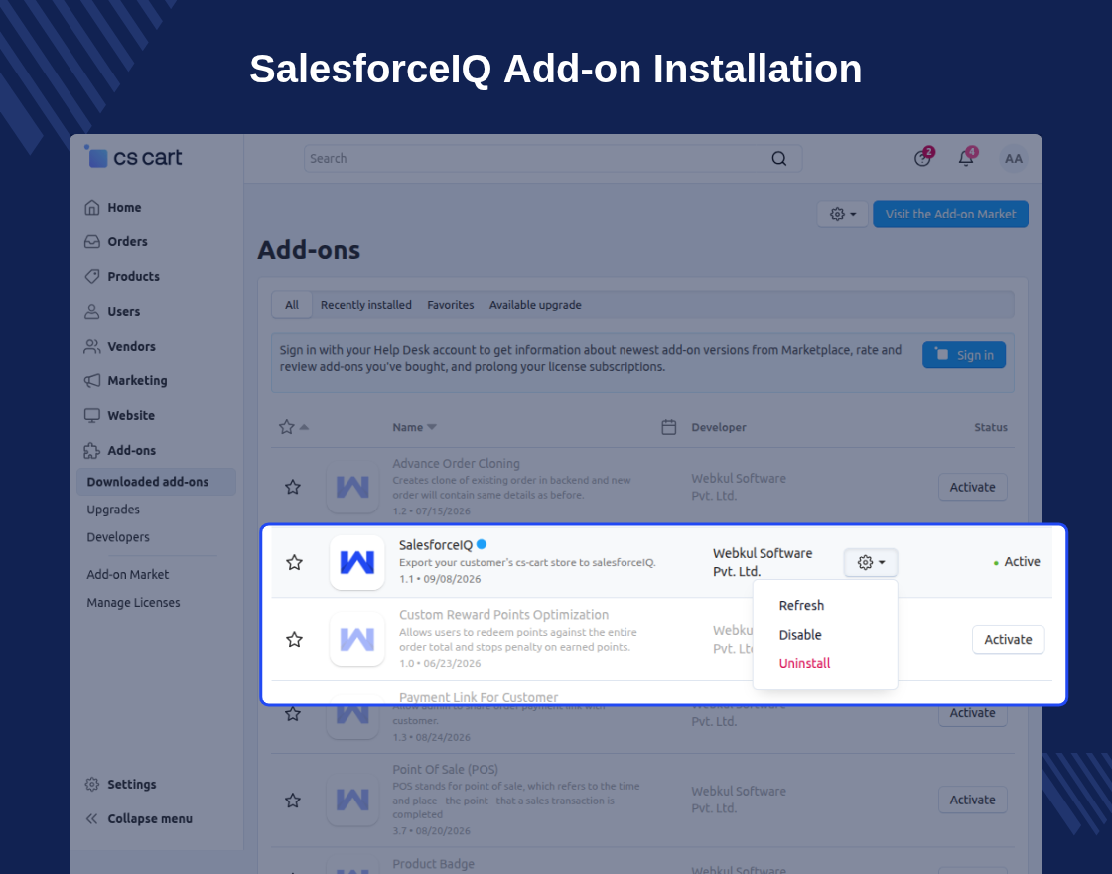Favorite Custom Reward Points Optimization
Viewport: 1112px width, 874px height.
(294, 640)
